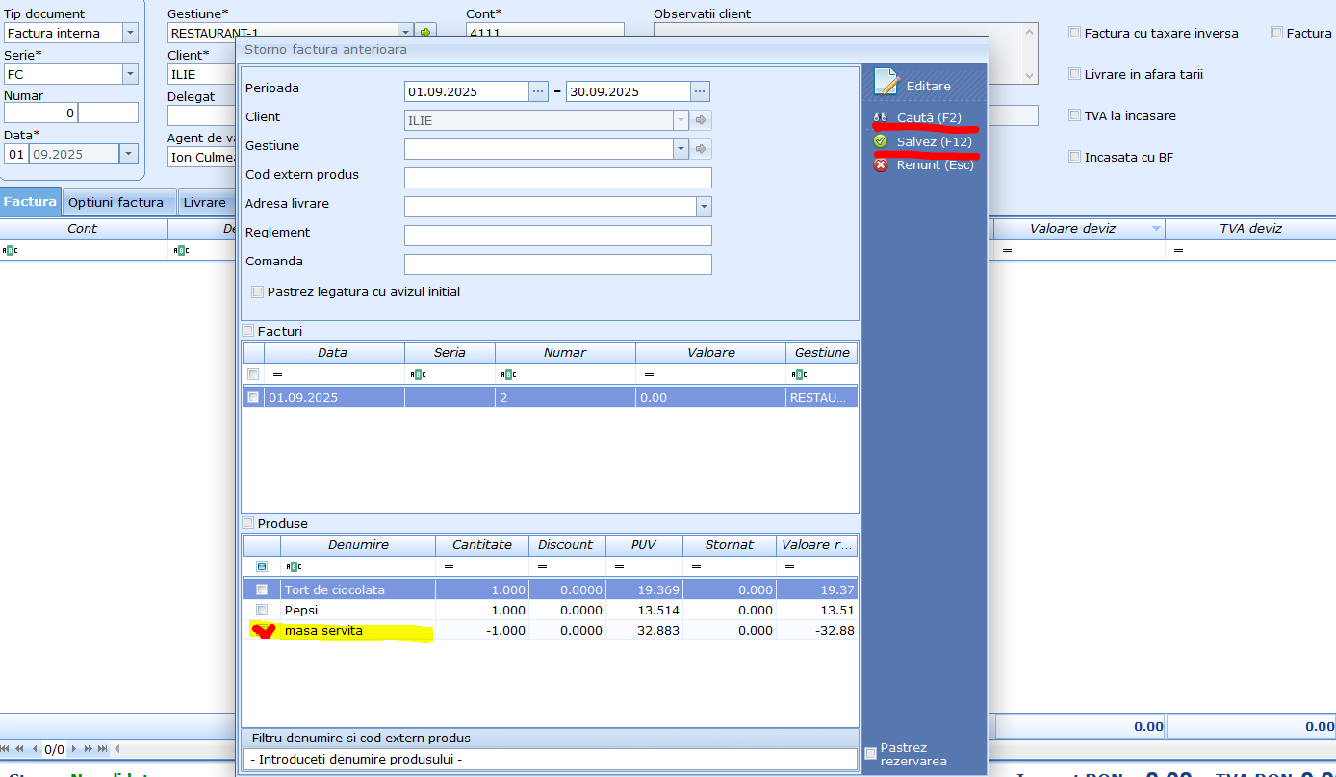Expand the Serie FC dropdown
The image size is (1336, 777).
coord(130,74)
